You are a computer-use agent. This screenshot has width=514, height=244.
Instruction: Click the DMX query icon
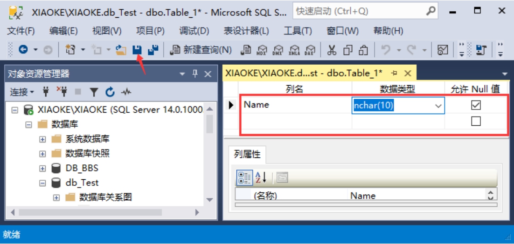pyautogui.click(x=278, y=50)
